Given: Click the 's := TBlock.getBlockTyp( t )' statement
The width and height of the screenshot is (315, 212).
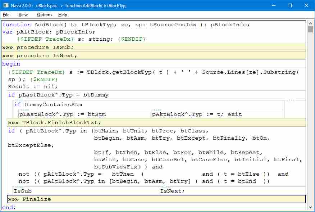Looking at the screenshot, I should point(154,76).
